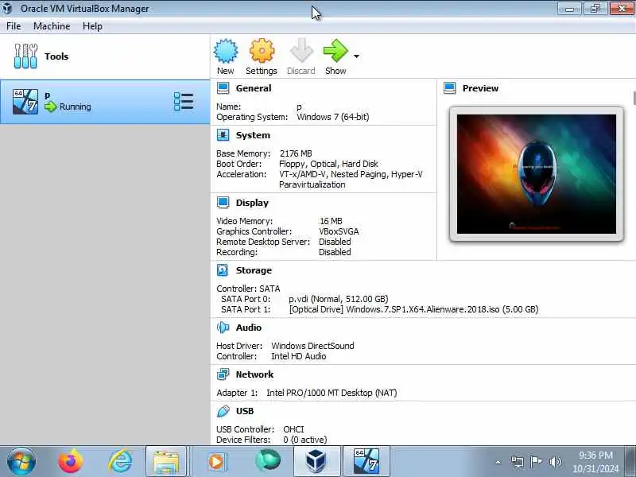Click the Windows.7.SP1.X64.Alienware.2018.iso optical drive entry
The height and width of the screenshot is (477, 636).
pos(413,309)
